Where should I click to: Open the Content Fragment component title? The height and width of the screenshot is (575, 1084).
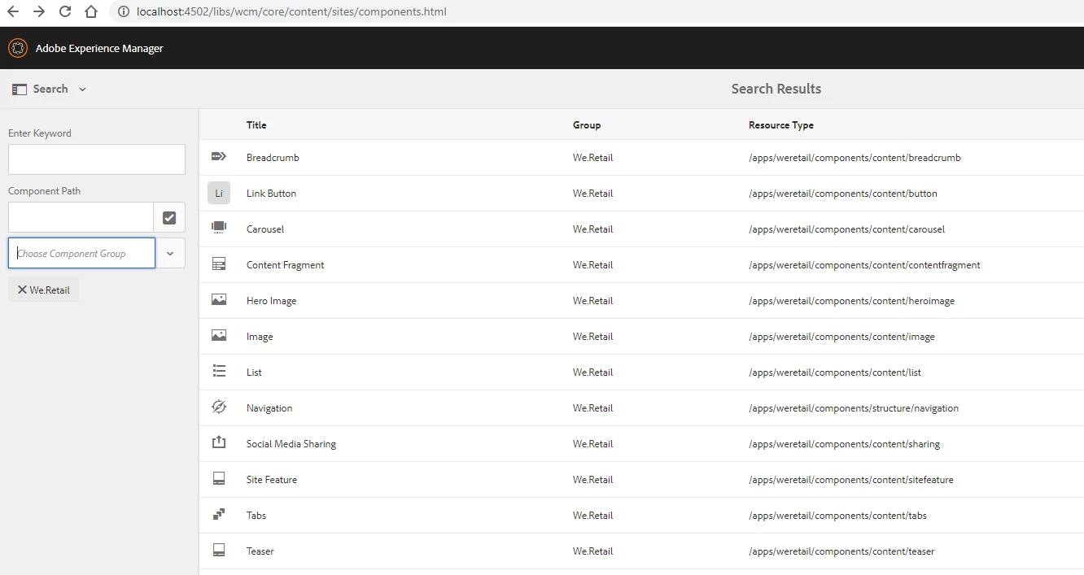[x=285, y=264]
